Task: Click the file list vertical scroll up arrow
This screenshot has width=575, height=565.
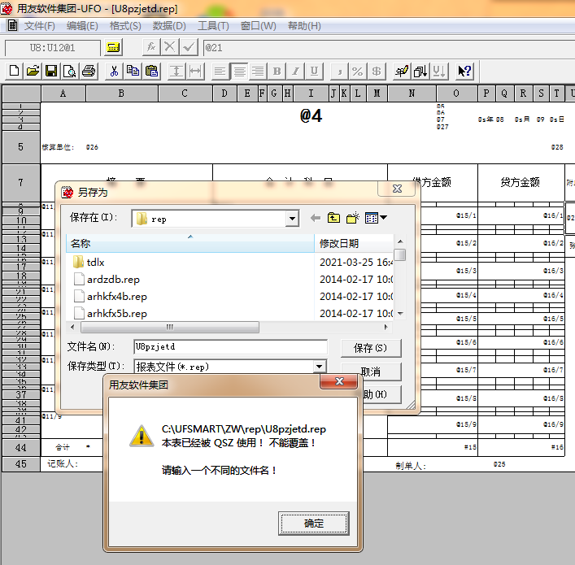Action: click(400, 241)
